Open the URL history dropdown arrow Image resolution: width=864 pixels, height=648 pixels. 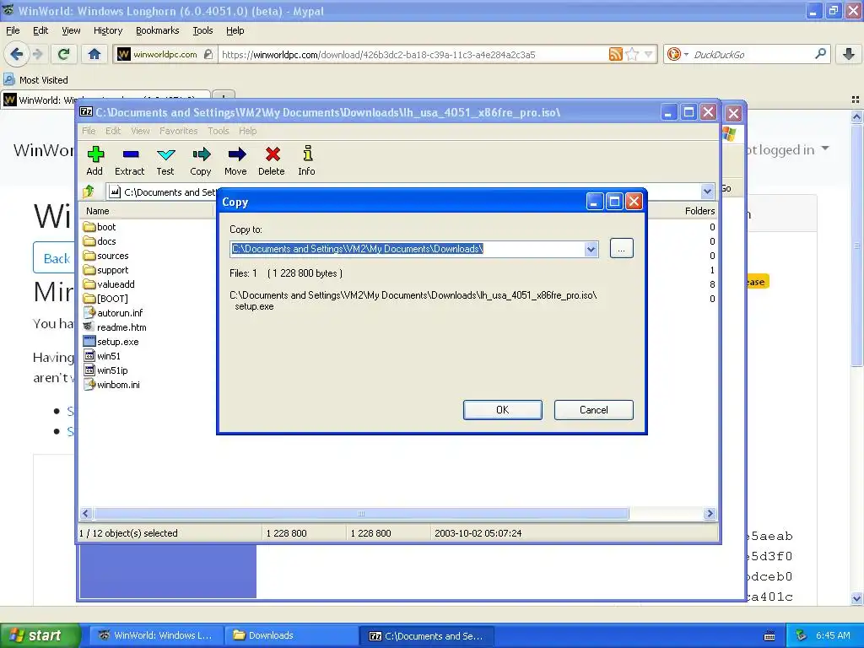point(649,54)
